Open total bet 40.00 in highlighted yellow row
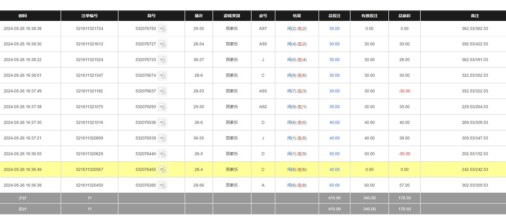 (x=335, y=169)
